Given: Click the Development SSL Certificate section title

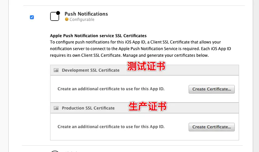Looking at the screenshot, I should (x=91, y=70).
